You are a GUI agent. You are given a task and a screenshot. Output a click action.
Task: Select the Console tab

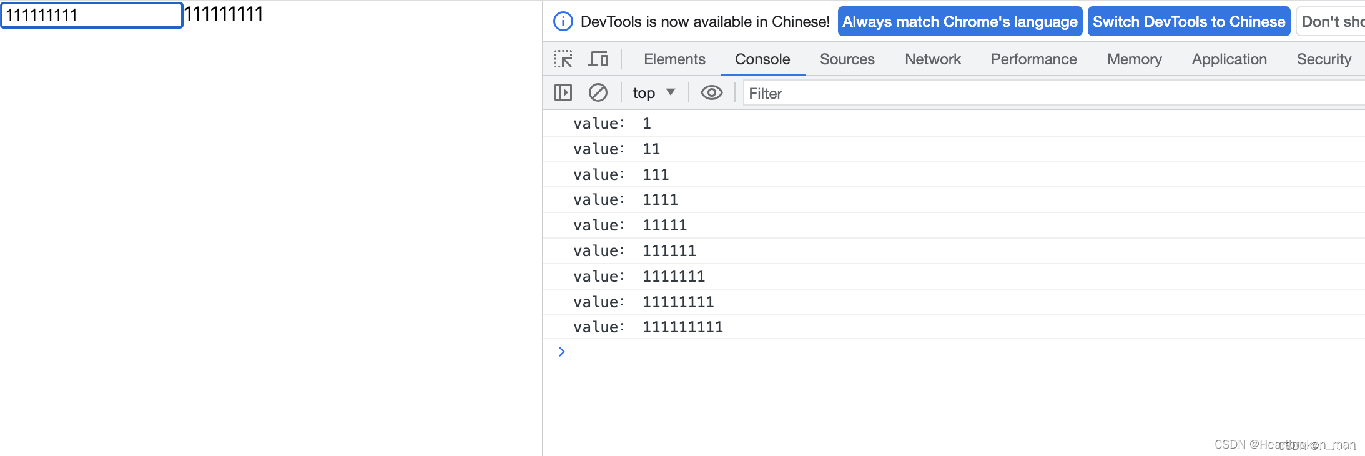762,59
